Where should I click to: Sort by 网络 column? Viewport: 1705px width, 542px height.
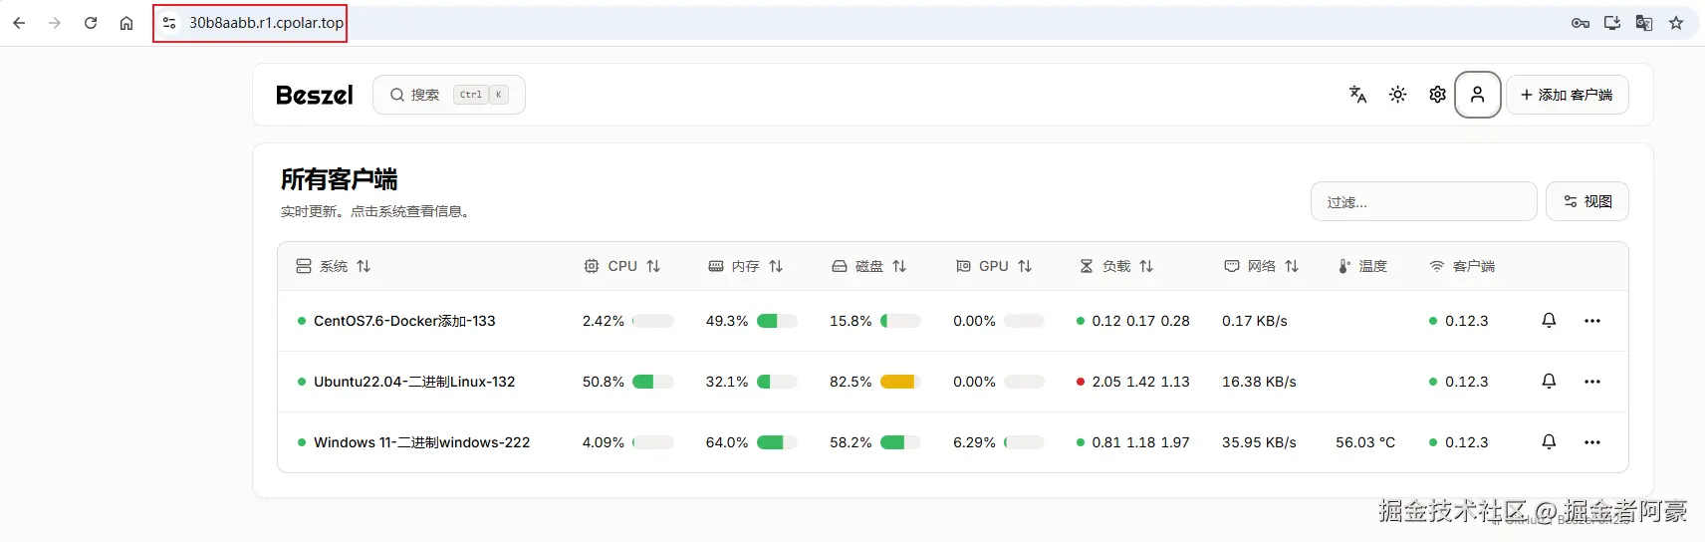pyautogui.click(x=1262, y=266)
